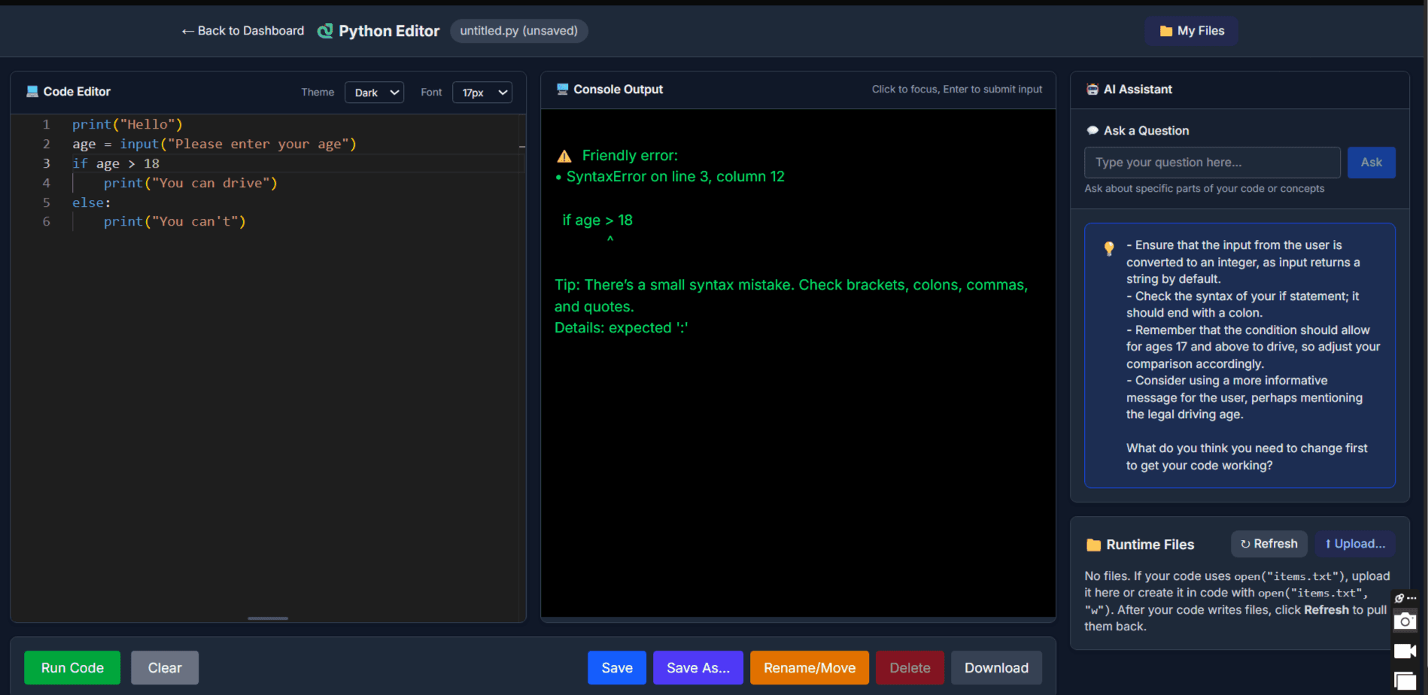Click the My Files folder icon
Screen dimensions: 1428x695
click(1165, 31)
